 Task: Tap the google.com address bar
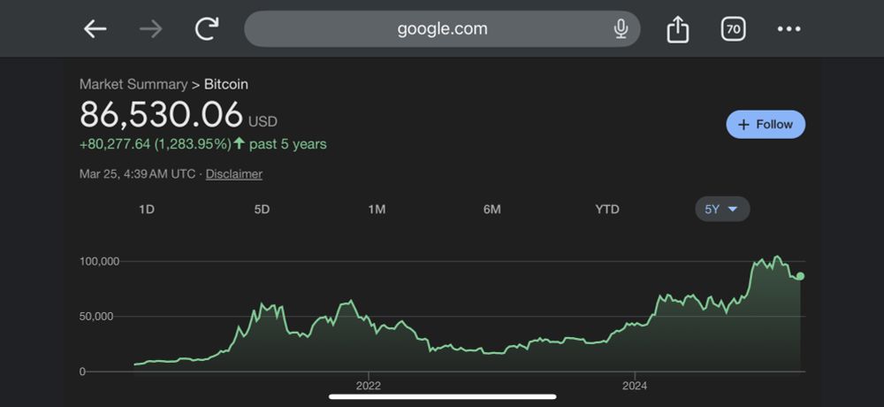[442, 29]
